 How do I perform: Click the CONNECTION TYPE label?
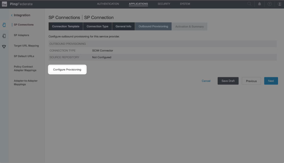[62, 50]
